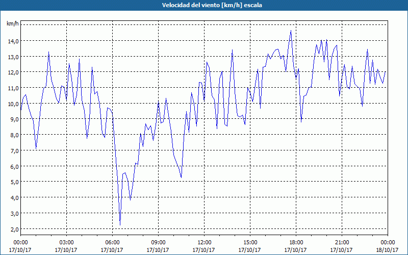
Task: Select the 6,0 y-axis label
Action: click(14, 167)
